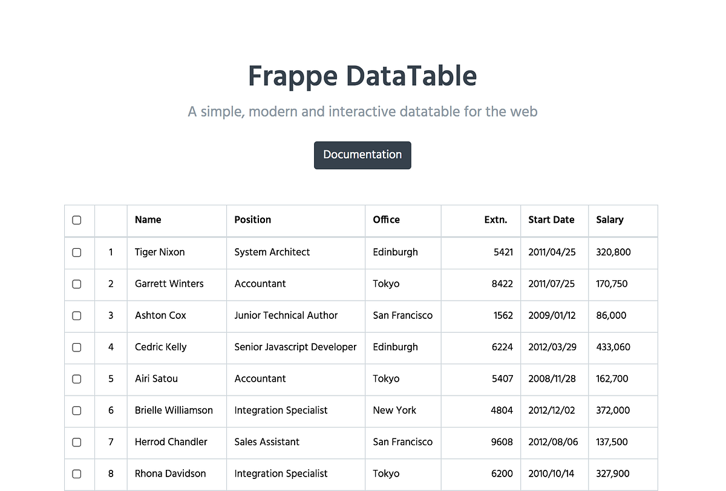
Task: Open the Documentation page
Action: pos(362,155)
